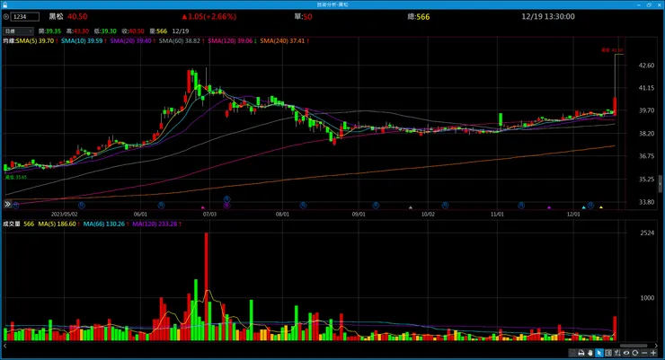Screen dimensions: 665x360
Task: Zoom in chart with plus icon
Action: 653,353
